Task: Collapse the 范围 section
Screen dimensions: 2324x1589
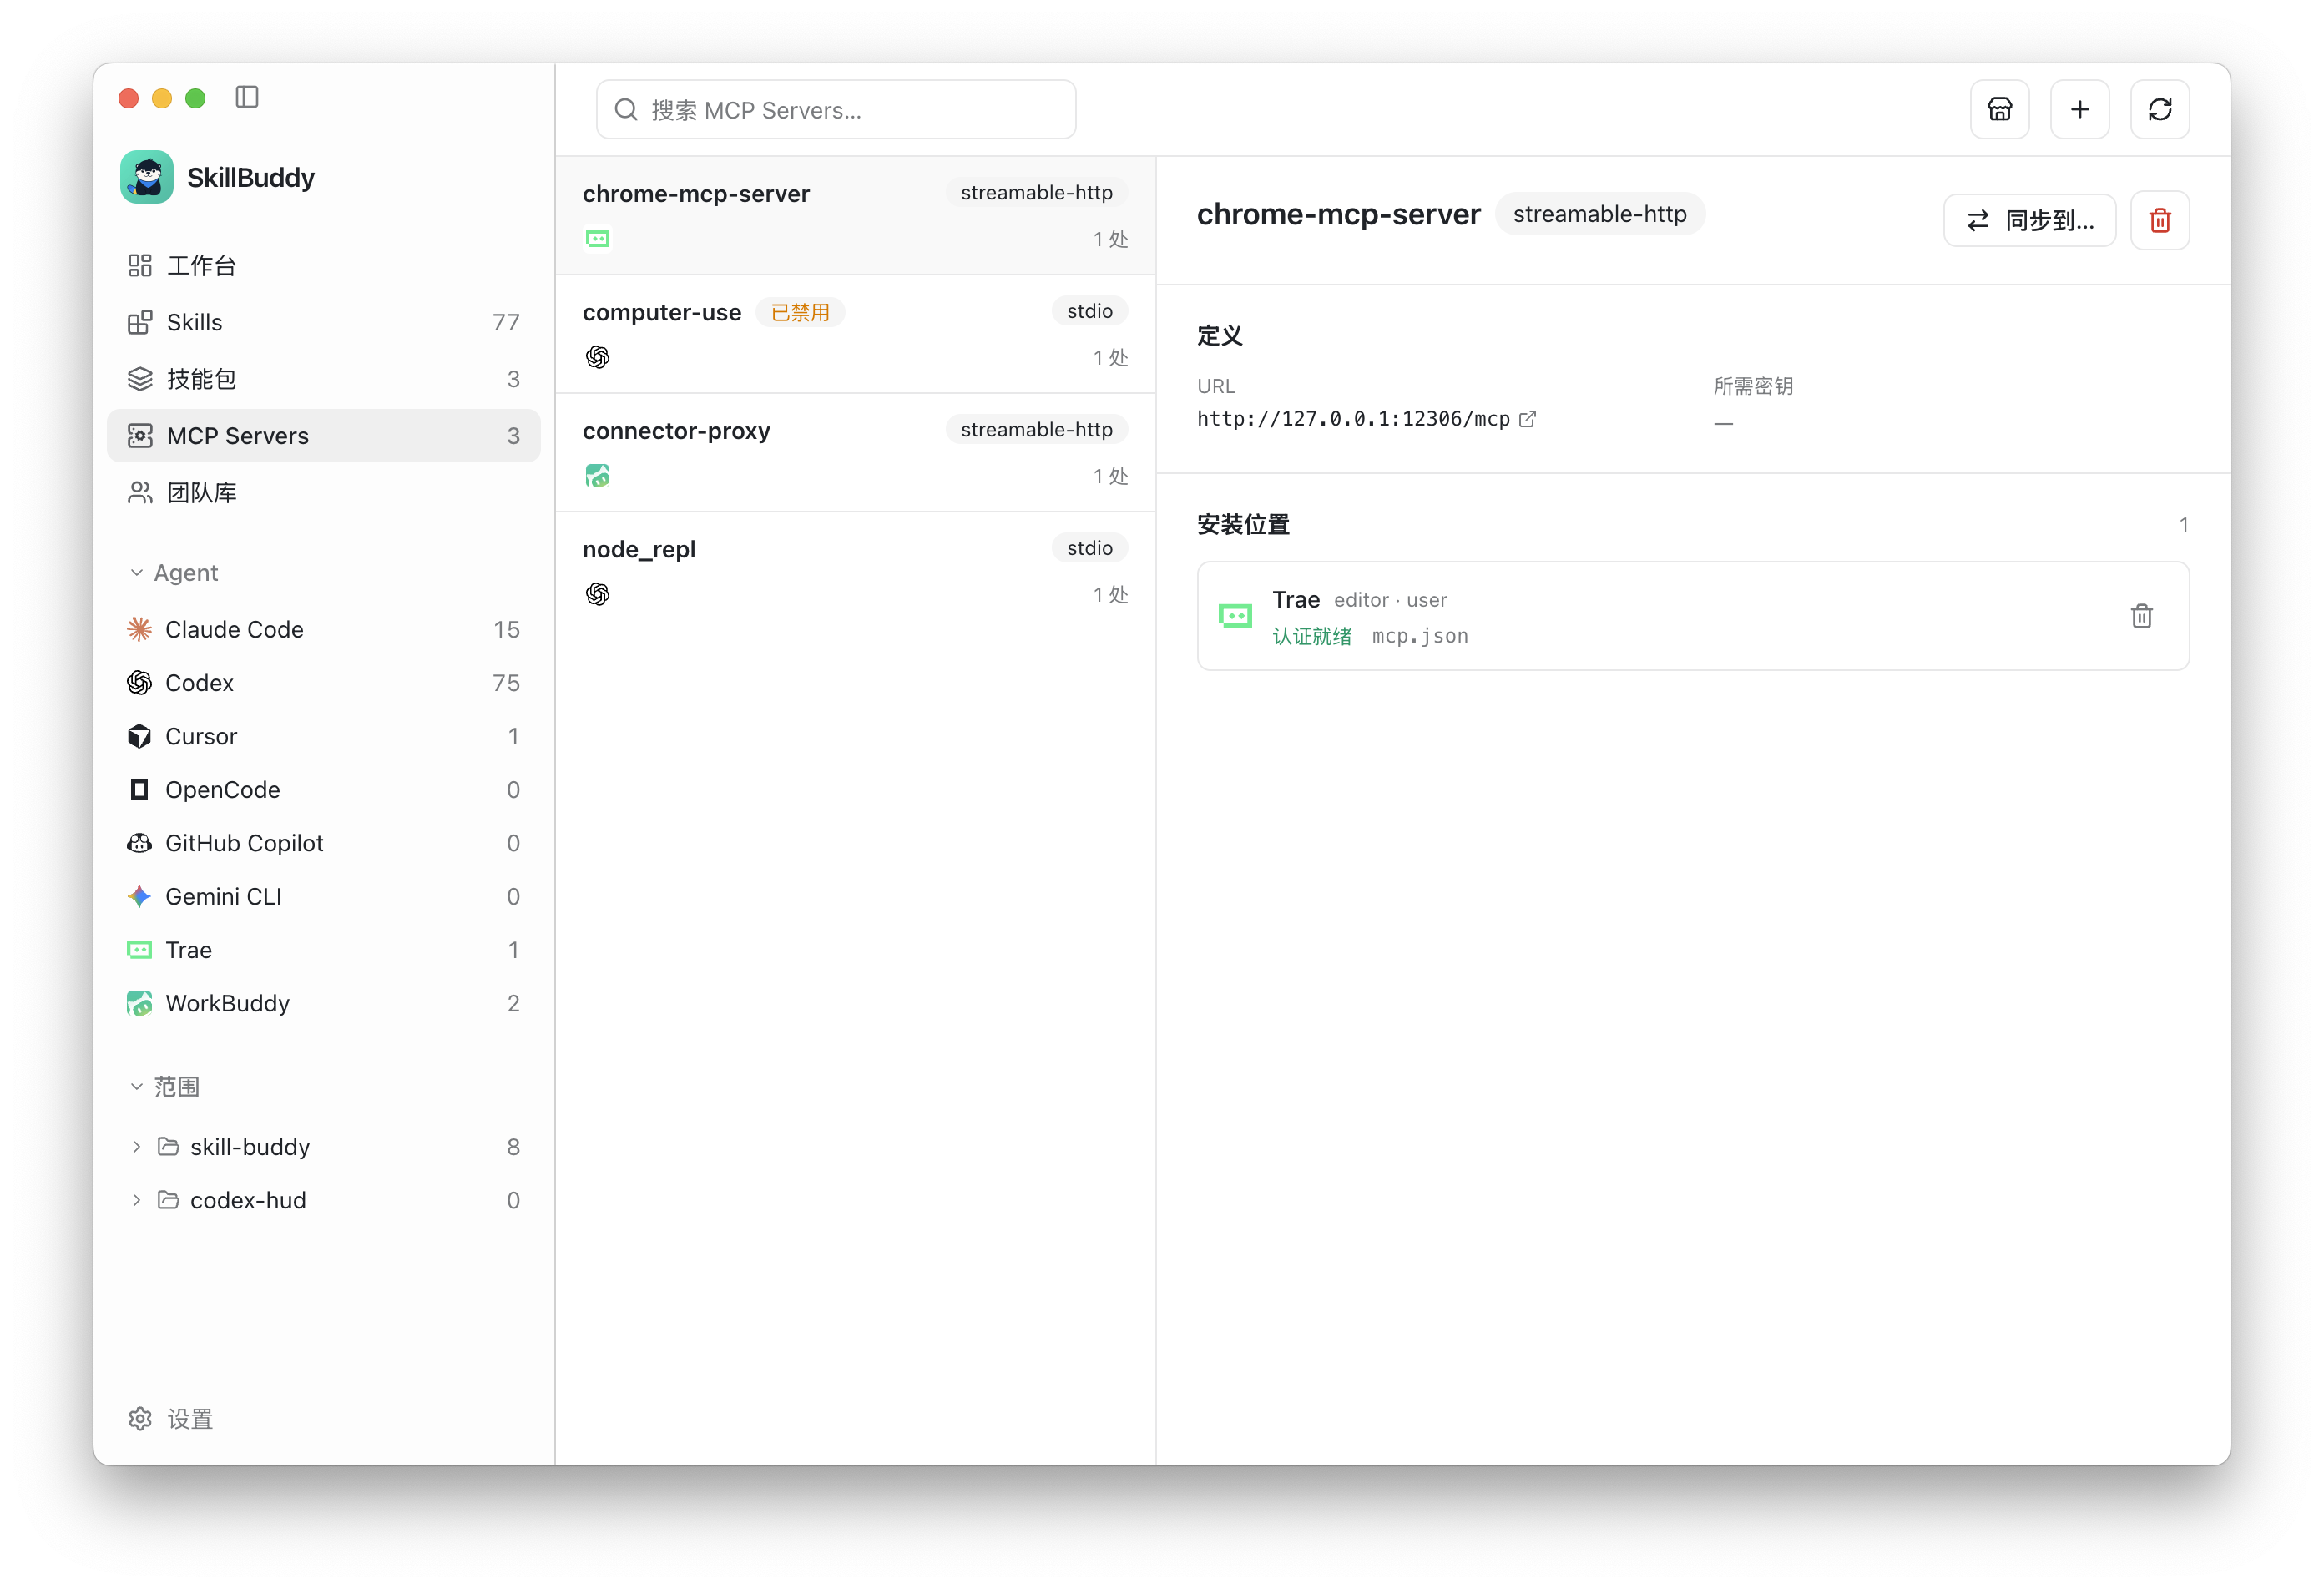Action: point(137,1086)
